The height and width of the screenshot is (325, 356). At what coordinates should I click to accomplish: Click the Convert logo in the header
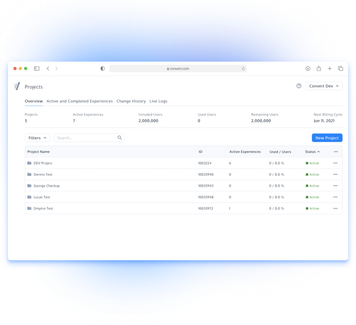pyautogui.click(x=16, y=86)
